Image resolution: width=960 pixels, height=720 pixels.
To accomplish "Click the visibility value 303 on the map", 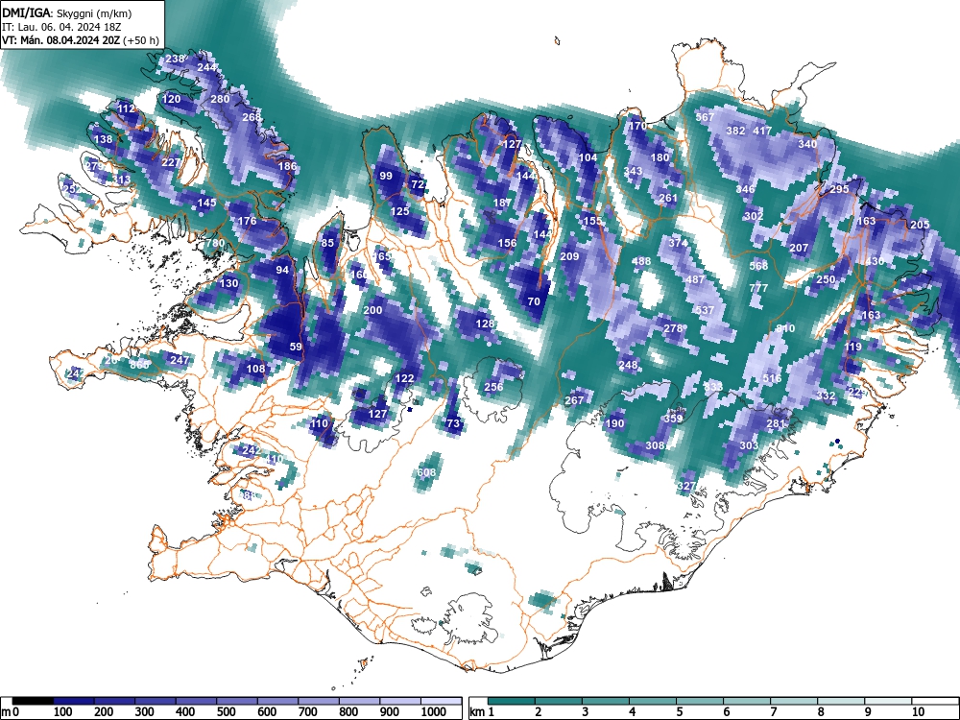I will 749,445.
